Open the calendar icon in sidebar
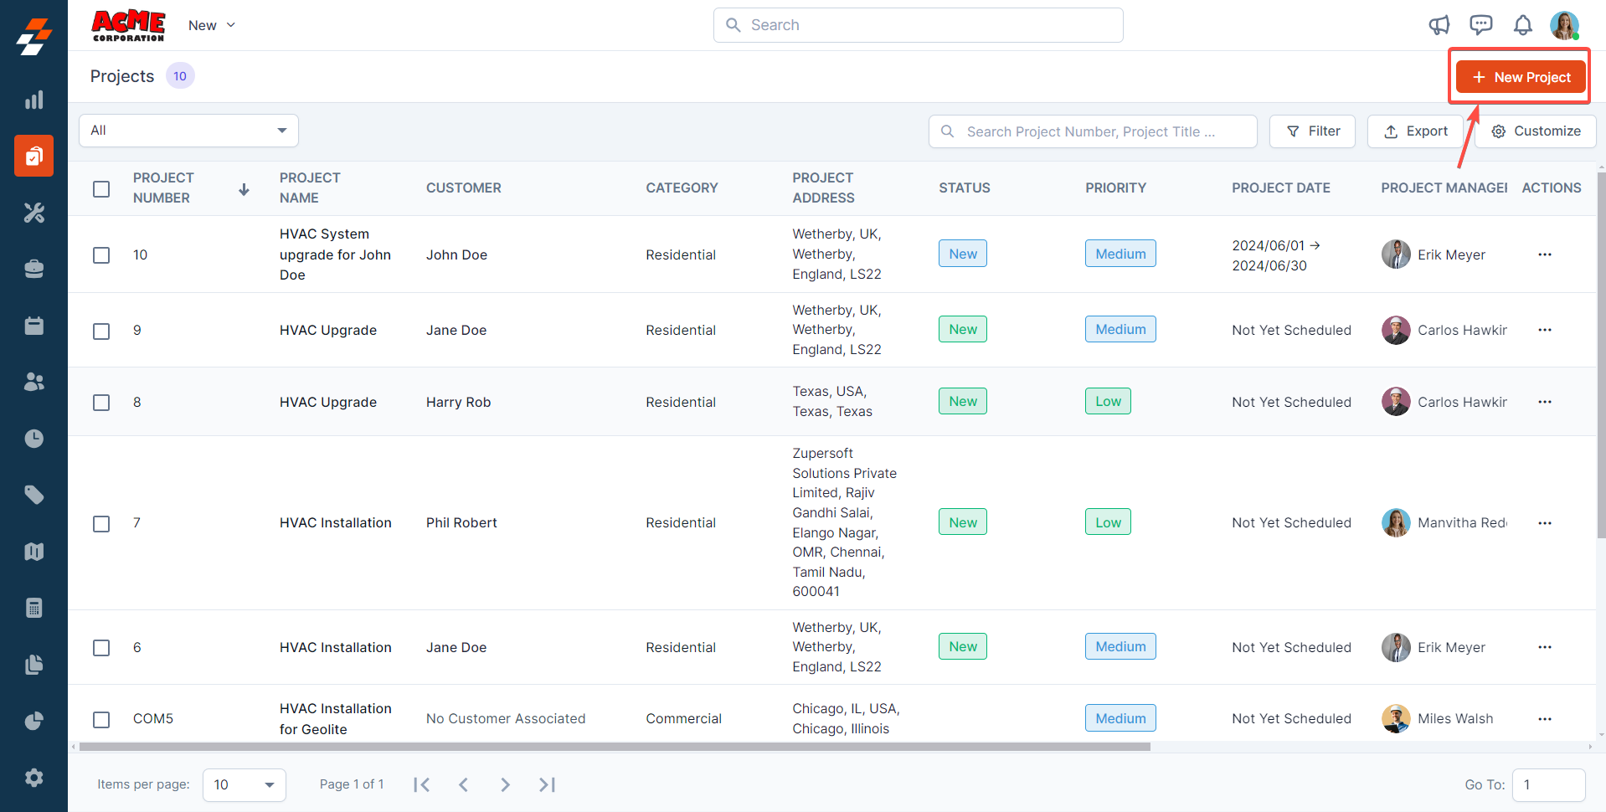The height and width of the screenshot is (812, 1606). (33, 326)
